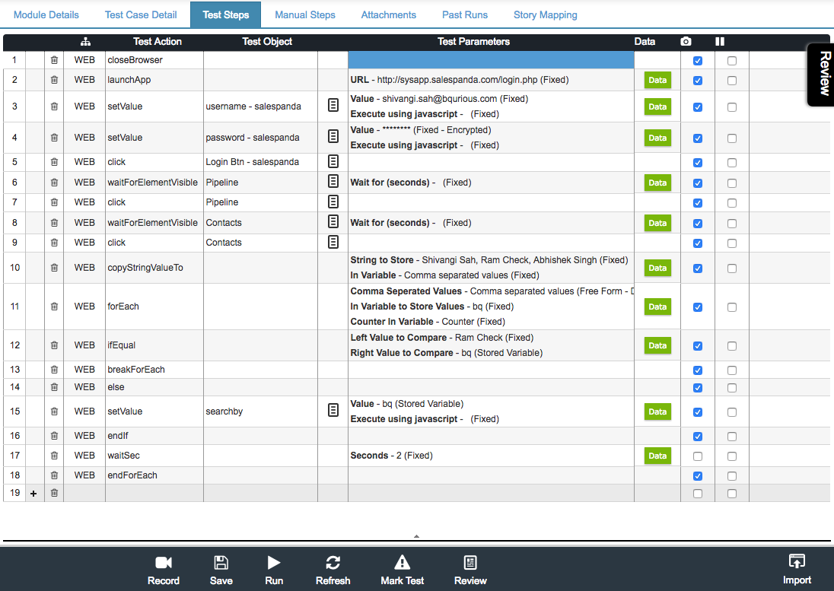Uncheck screenshot checkbox for step 1 closeBrowser
The image size is (834, 591).
point(698,61)
